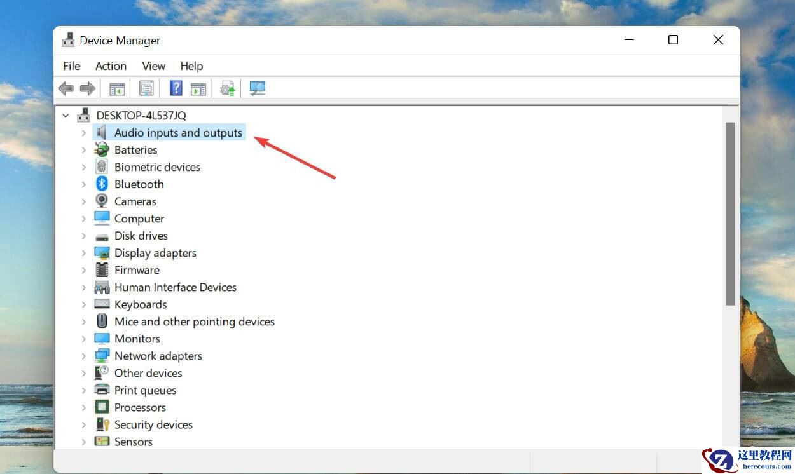The image size is (795, 474).
Task: Expand the Print queues chevron
Action: point(83,390)
